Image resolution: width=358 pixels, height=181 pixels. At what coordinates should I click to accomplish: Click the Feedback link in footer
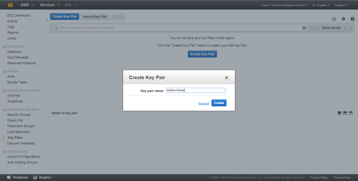pyautogui.click(x=21, y=178)
